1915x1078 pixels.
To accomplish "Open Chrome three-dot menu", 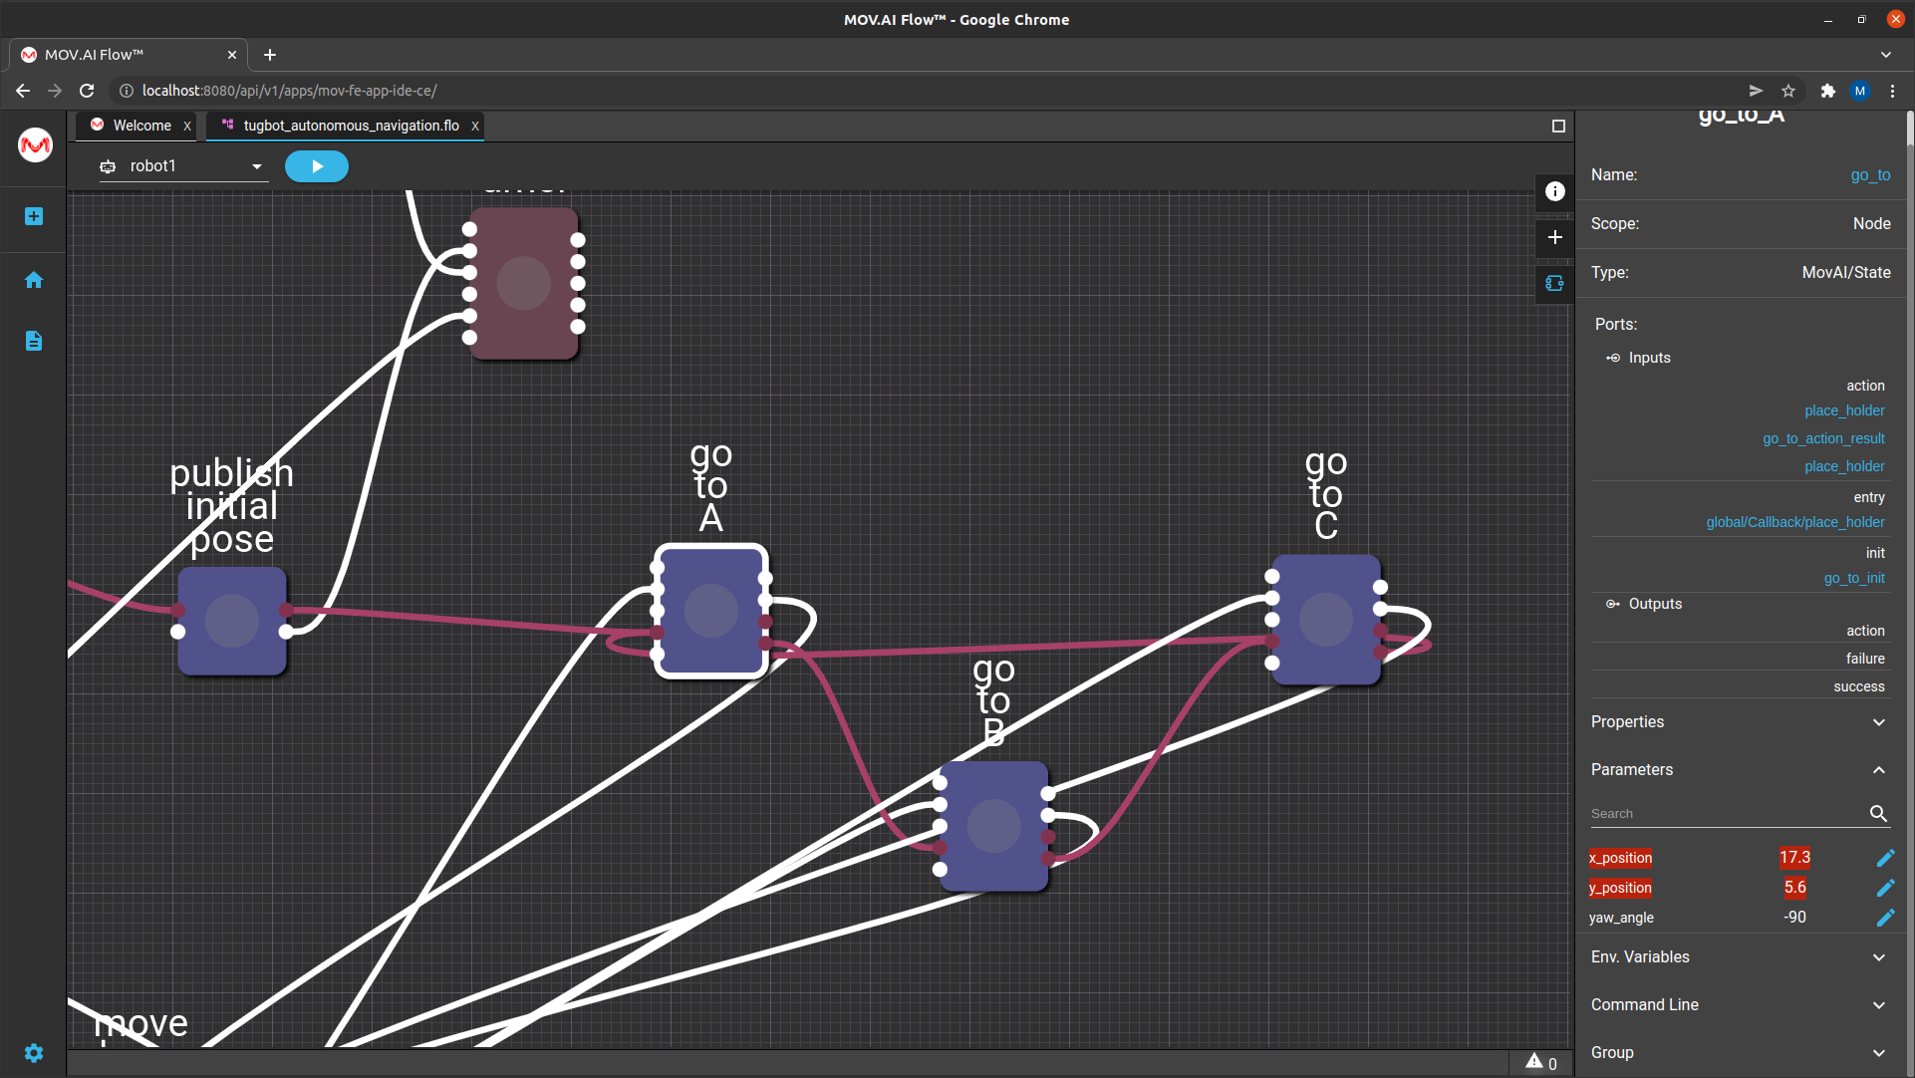I will tap(1892, 91).
